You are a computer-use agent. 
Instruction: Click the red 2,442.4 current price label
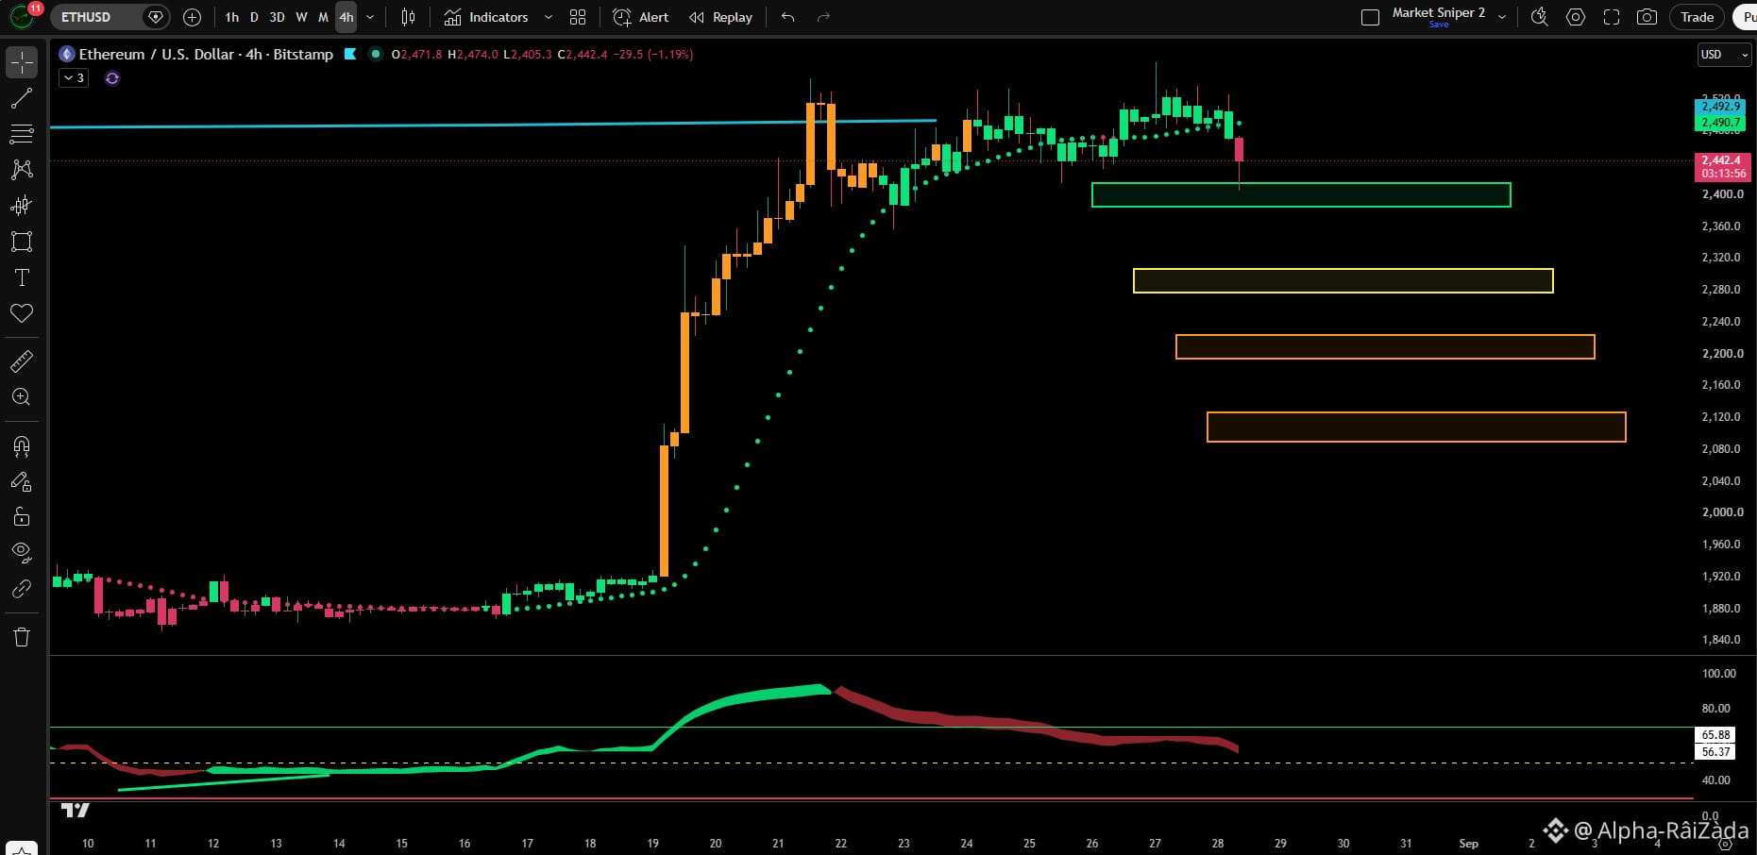click(1723, 167)
